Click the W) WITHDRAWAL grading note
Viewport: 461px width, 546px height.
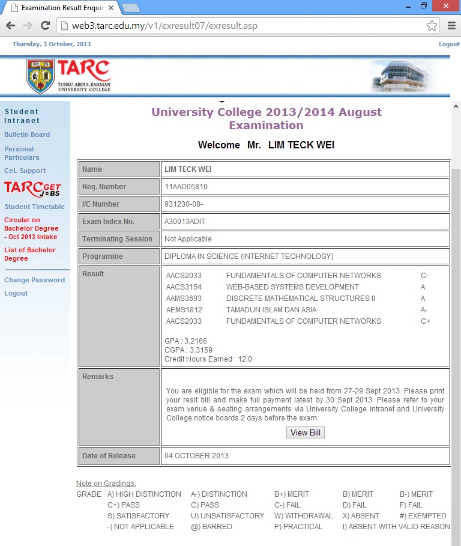point(303,516)
